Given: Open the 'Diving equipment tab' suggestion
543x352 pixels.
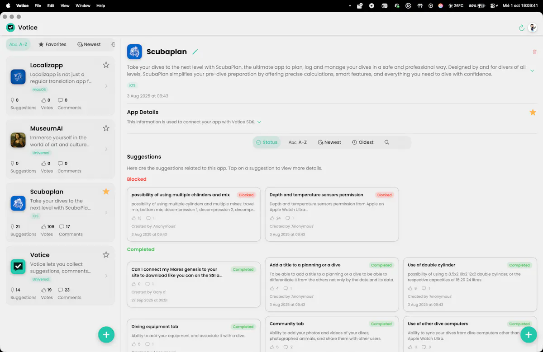Looking at the screenshot, I should 194,336.
